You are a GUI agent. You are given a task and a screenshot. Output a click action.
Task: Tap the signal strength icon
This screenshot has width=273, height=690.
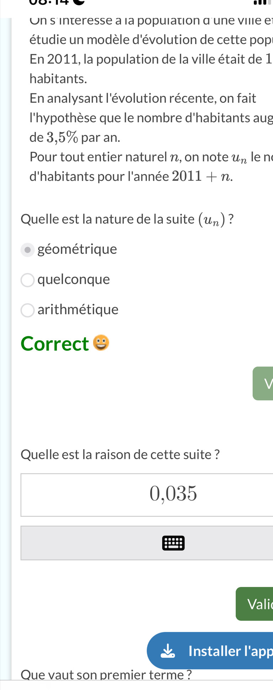click(x=260, y=3)
